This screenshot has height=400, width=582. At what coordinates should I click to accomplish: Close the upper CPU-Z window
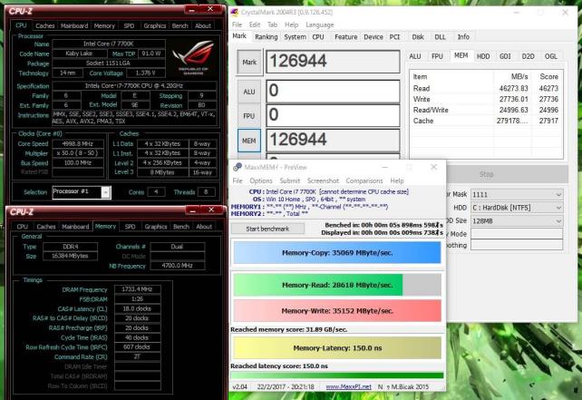tap(210, 9)
